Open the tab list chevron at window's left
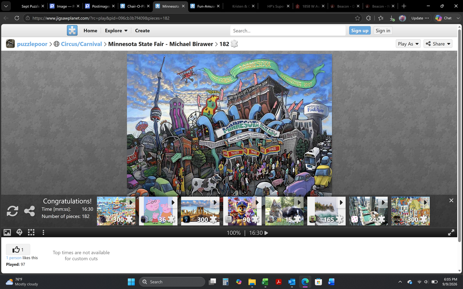The image size is (463, 289). point(6,6)
